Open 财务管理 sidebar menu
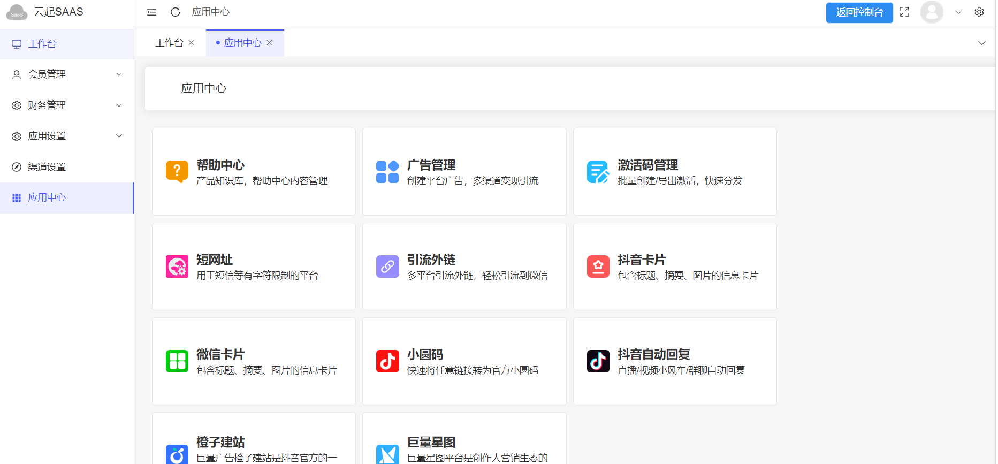The height and width of the screenshot is (464, 998). pos(67,105)
